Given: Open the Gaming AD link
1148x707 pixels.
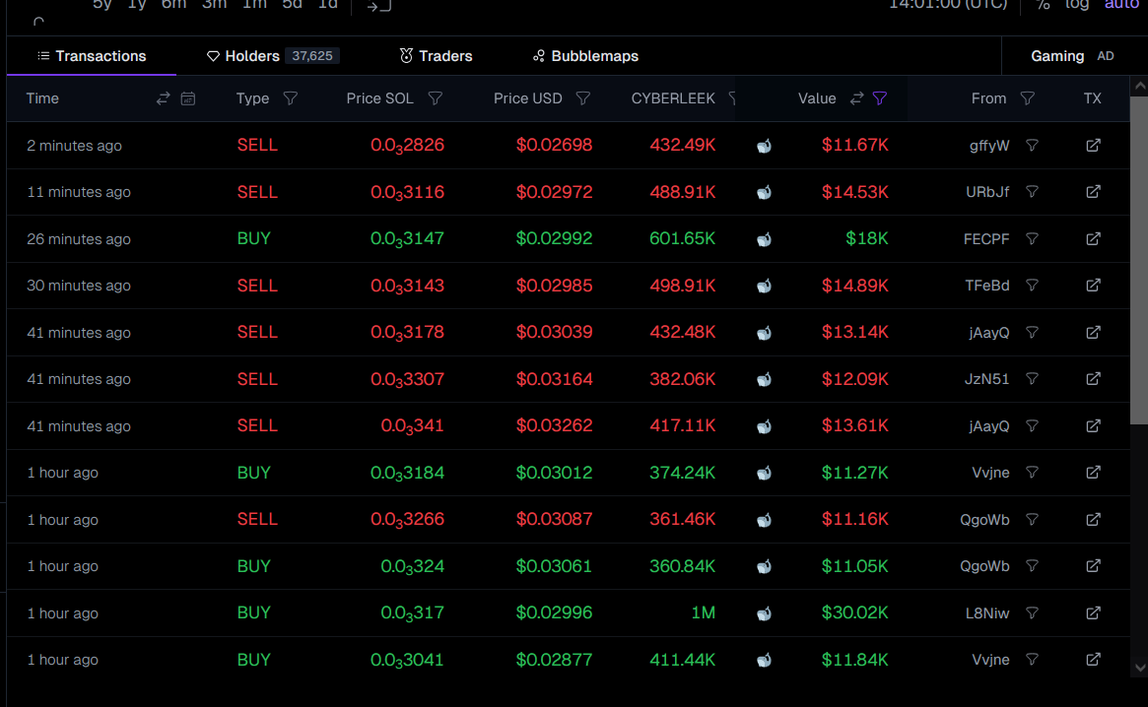Looking at the screenshot, I should 1072,56.
